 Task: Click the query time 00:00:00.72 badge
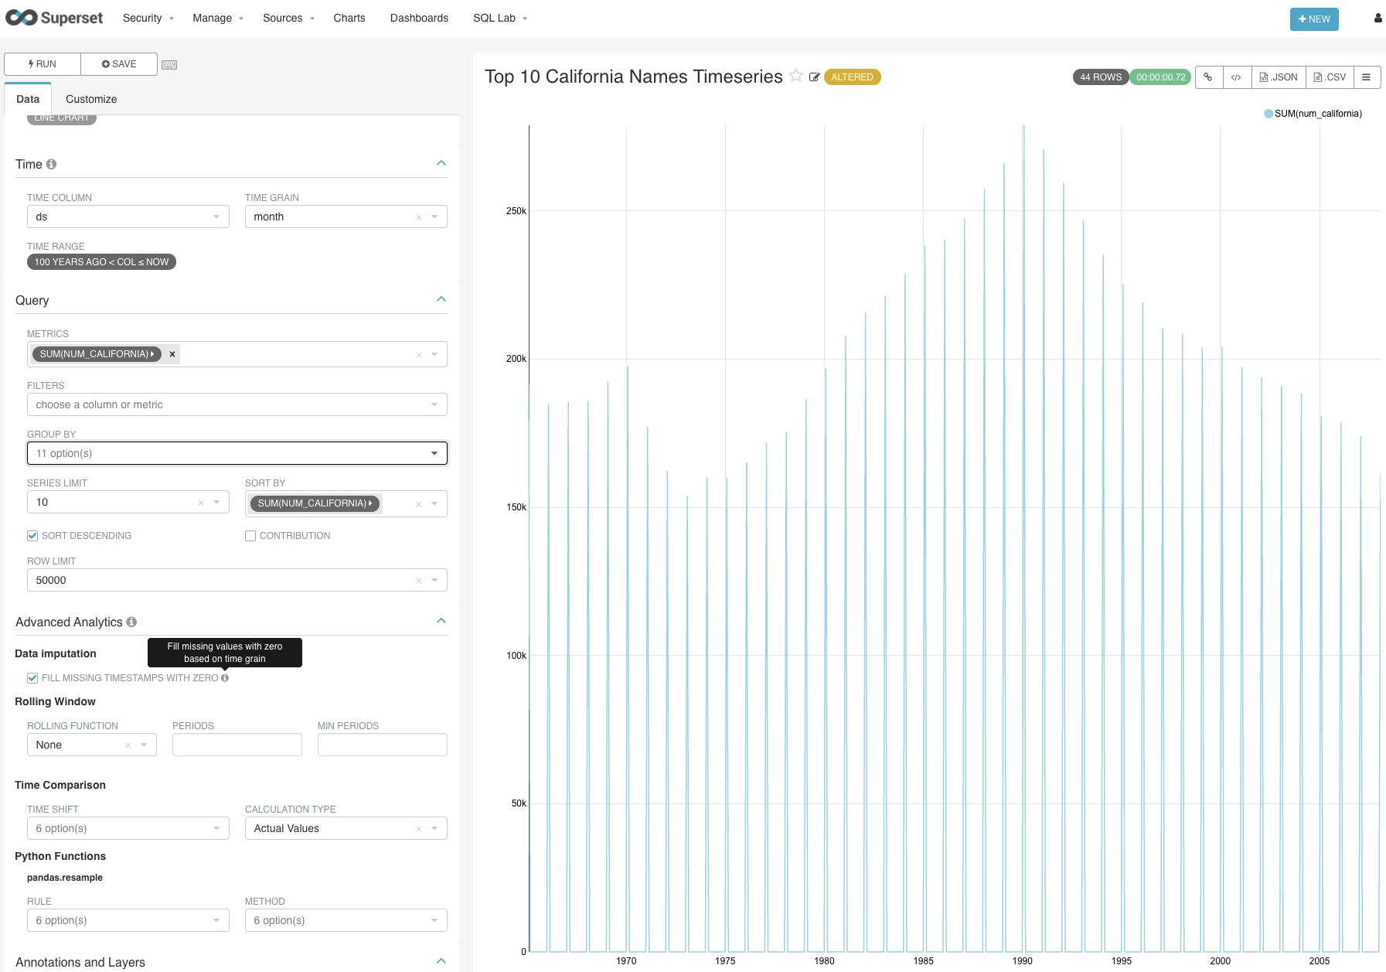pyautogui.click(x=1160, y=77)
